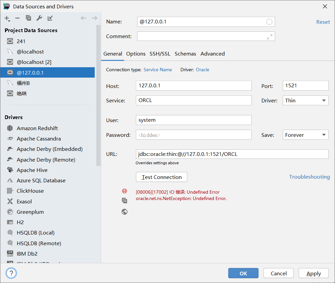Close the Data Sources and Drivers dialog
The height and width of the screenshot is (283, 335).
click(x=325, y=7)
